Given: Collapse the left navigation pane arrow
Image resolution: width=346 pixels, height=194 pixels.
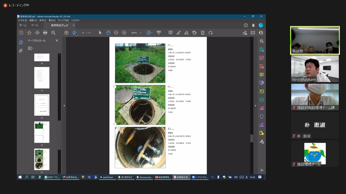Looking at the screenshot, I should [64, 106].
